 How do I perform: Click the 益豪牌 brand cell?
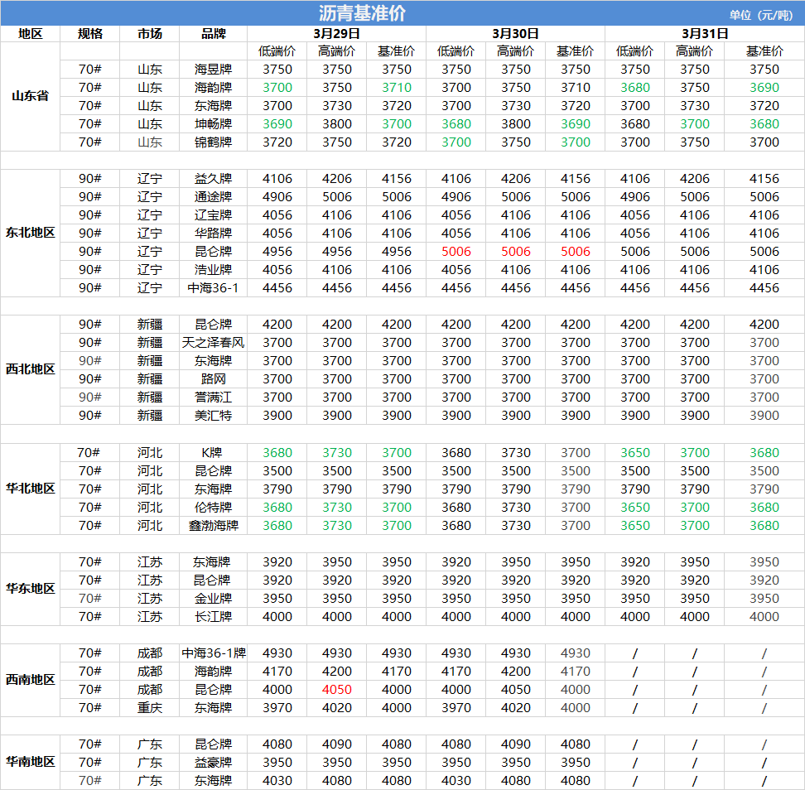(x=213, y=762)
